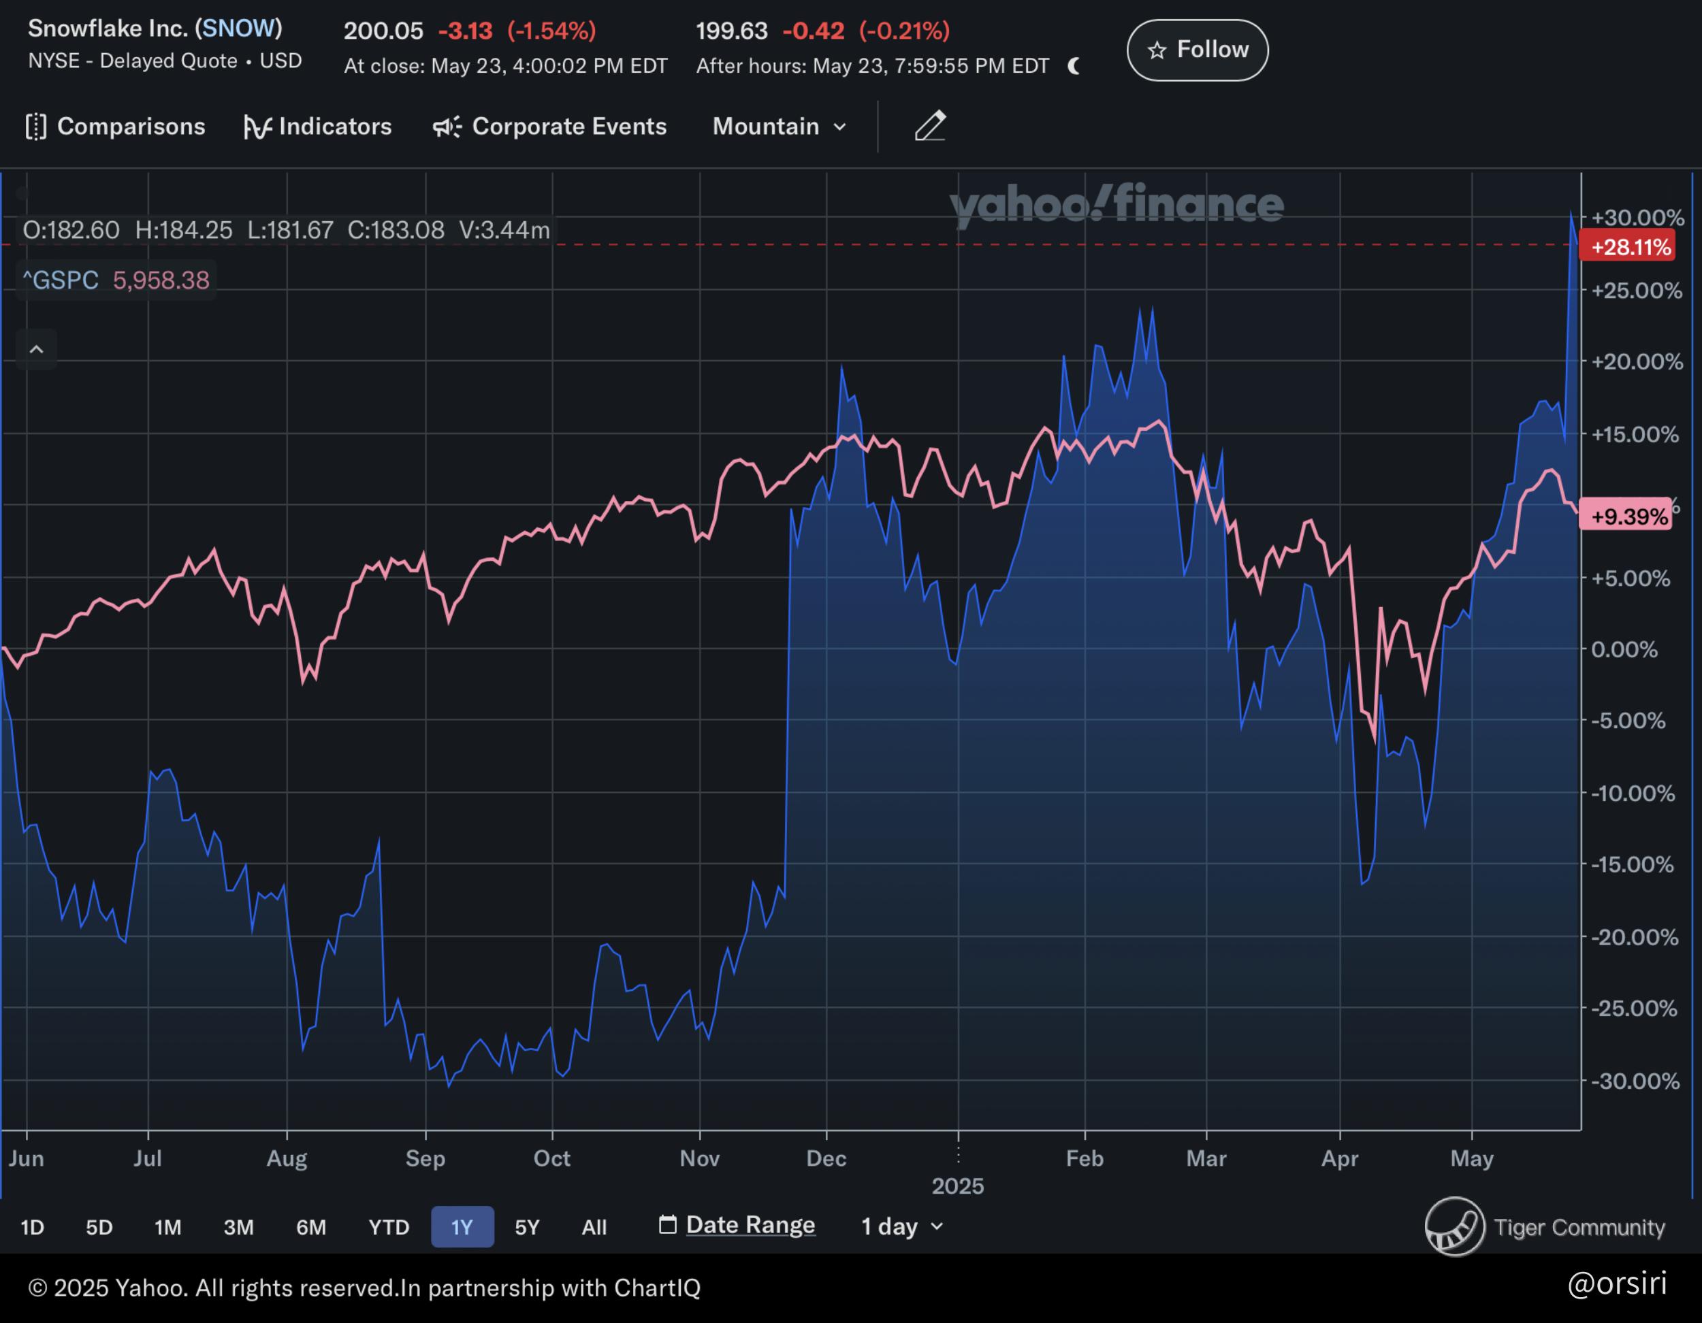Click the Comparisons bracket icon
This screenshot has height=1323, width=1702.
(36, 126)
